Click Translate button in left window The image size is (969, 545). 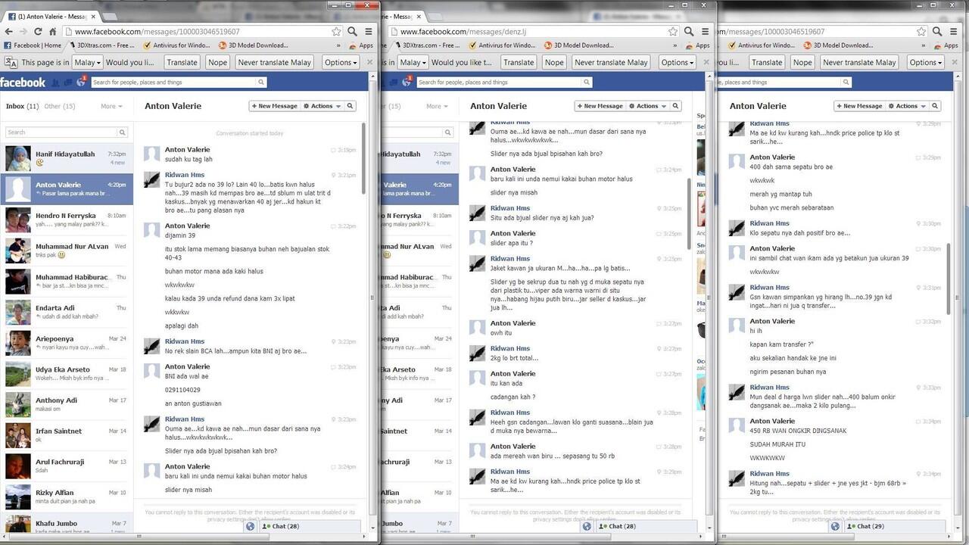182,62
